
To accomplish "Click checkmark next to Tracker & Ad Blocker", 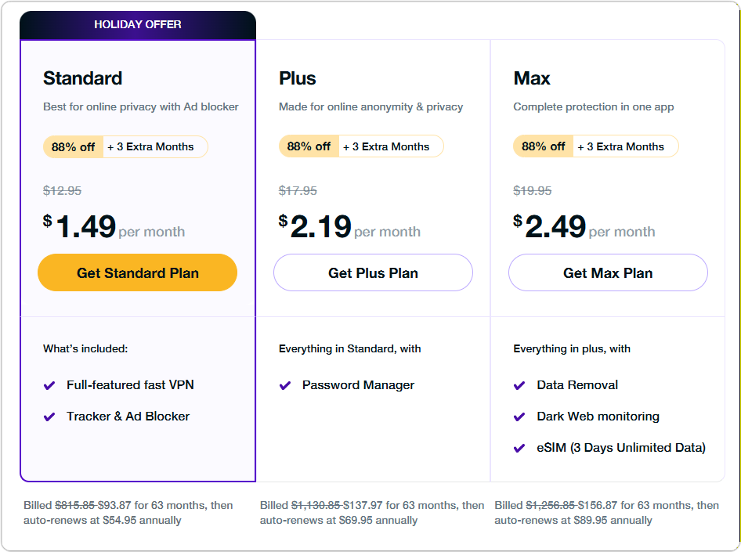I will point(49,417).
